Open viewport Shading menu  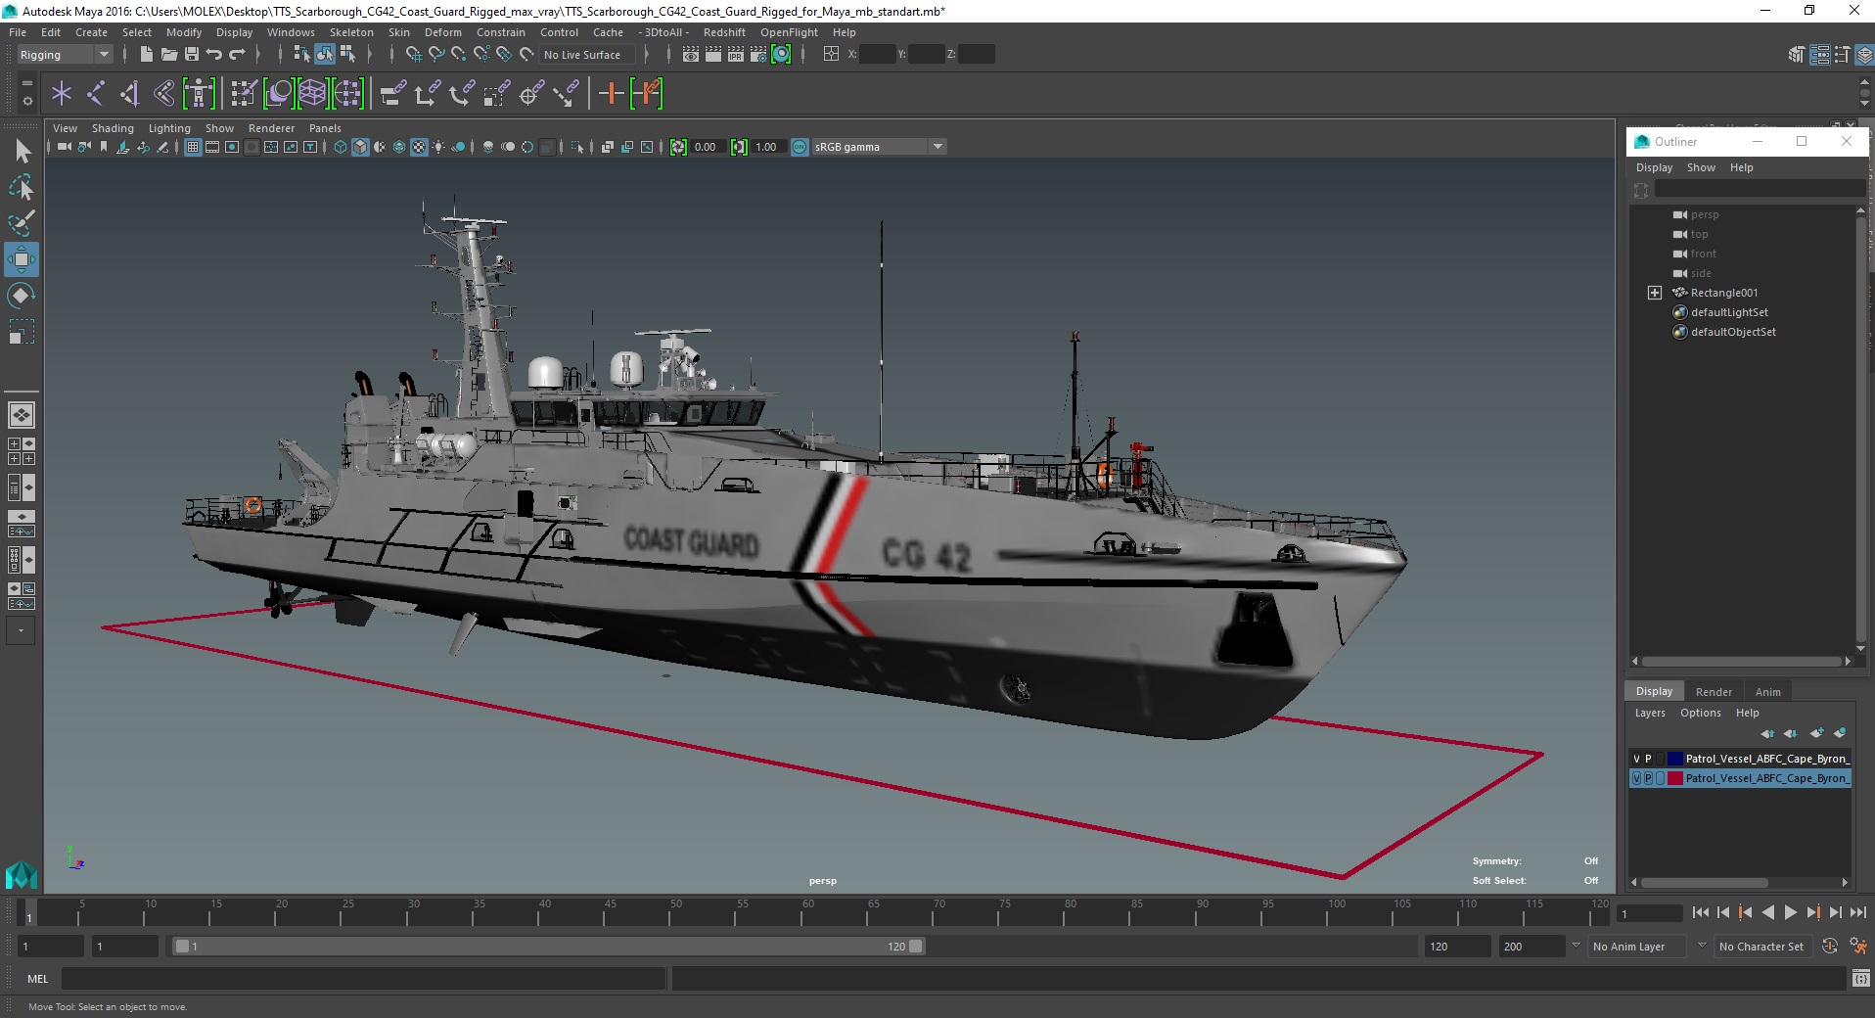113,128
